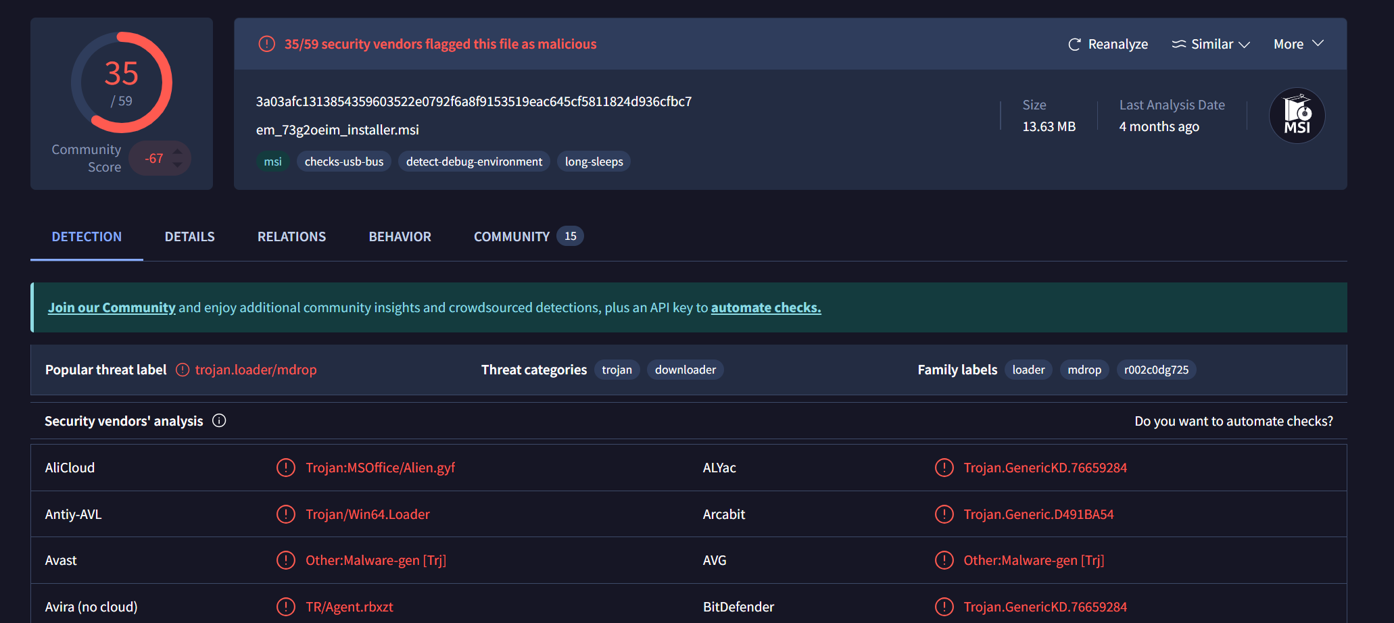Expand the More menu
Viewport: 1394px width, 623px height.
(1297, 43)
